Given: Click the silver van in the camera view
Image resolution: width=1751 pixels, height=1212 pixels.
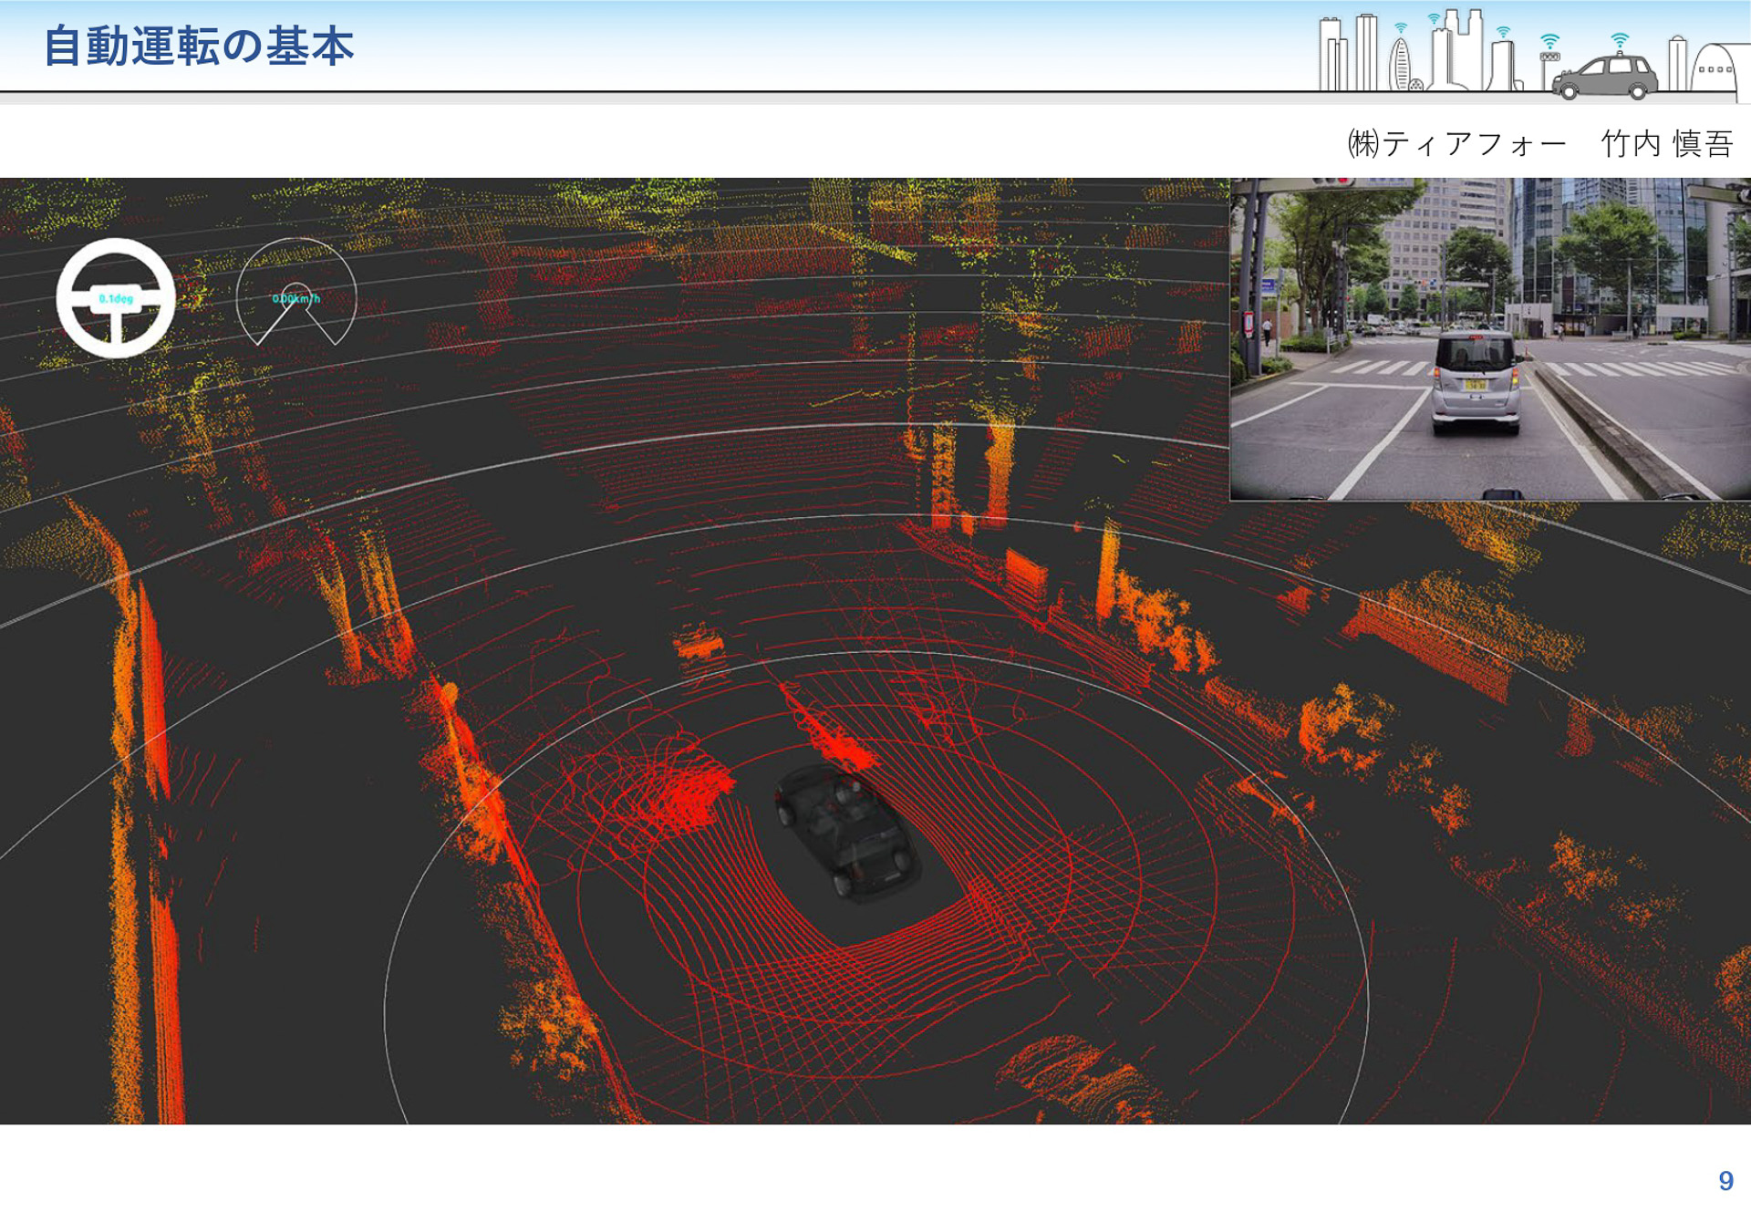Looking at the screenshot, I should [1475, 383].
